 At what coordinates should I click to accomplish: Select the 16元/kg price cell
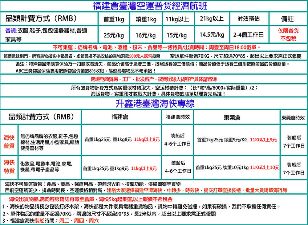point(146,35)
